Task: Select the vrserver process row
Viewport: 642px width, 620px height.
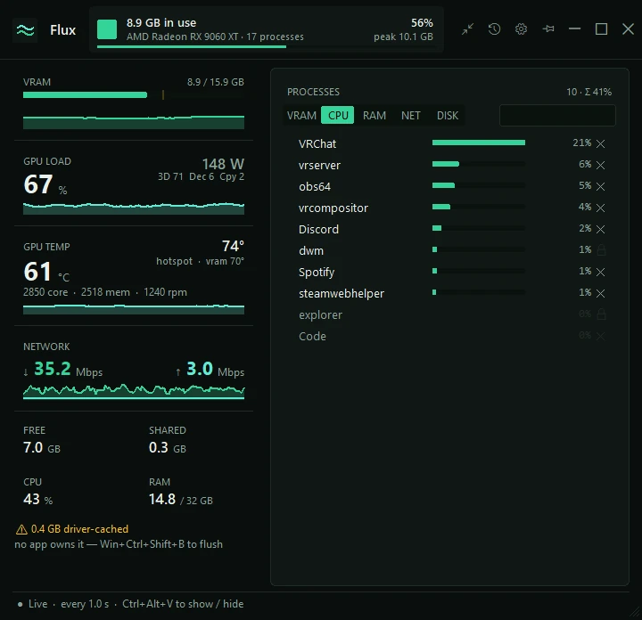Action: click(x=449, y=165)
